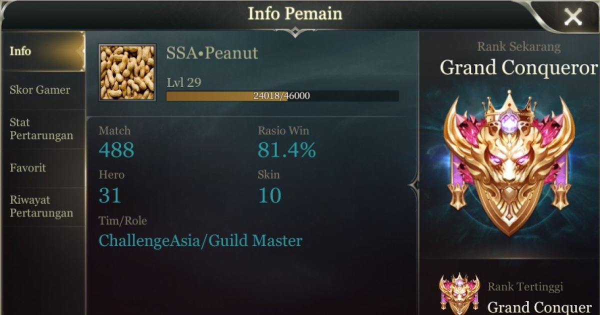Click player name SSA•Peanut
The image size is (600, 315).
212,53
